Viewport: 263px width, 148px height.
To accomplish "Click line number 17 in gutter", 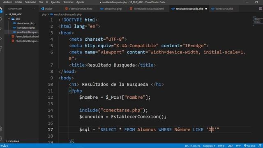I will pos(50,129).
